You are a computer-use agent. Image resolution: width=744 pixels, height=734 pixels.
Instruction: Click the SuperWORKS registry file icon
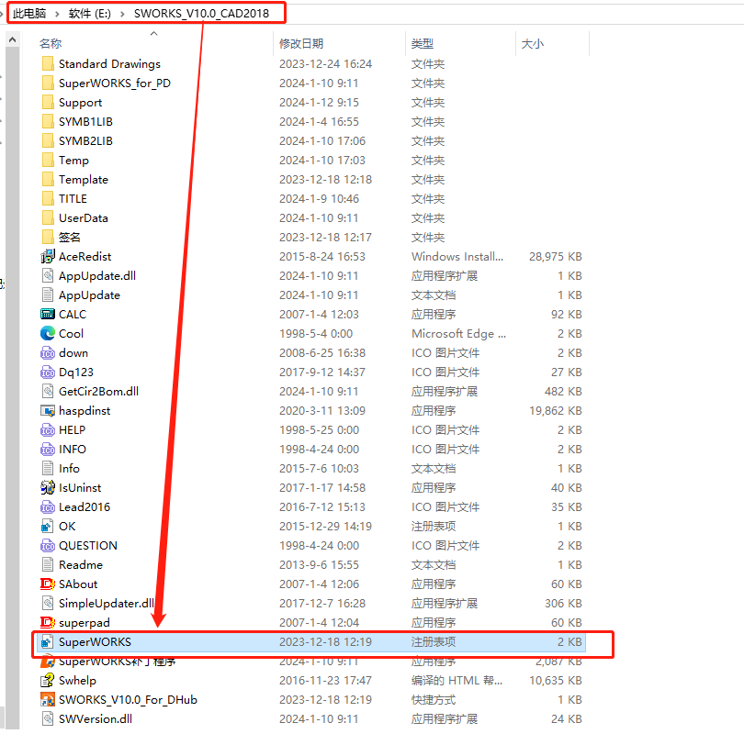click(48, 641)
